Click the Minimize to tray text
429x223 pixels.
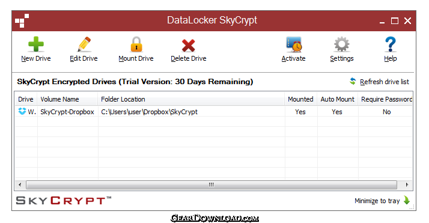[x=377, y=201]
